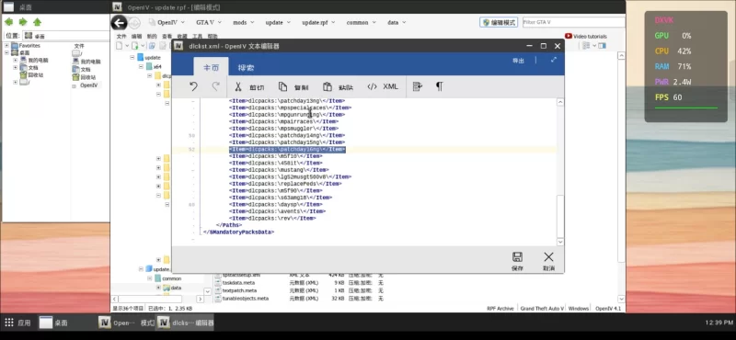This screenshot has width=736, height=340.
Task: Select the home tab in editor
Action: coord(211,67)
